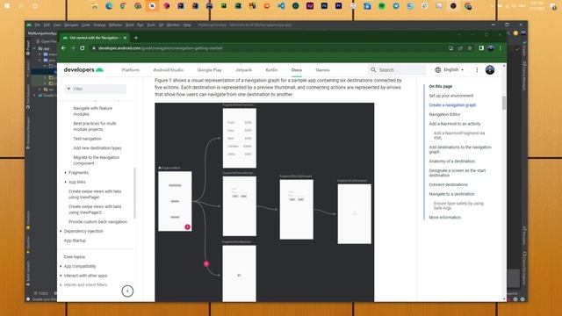Open 'Add new destination types' link
Screen dimensions: 562x316
97,148
